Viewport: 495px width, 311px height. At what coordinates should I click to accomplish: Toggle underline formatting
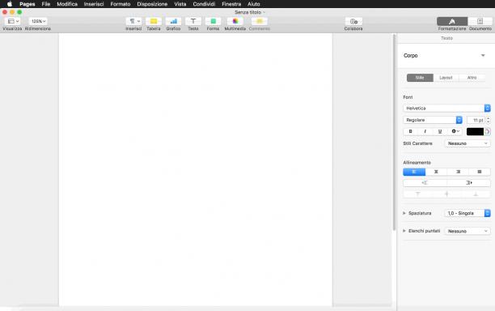tap(440, 131)
